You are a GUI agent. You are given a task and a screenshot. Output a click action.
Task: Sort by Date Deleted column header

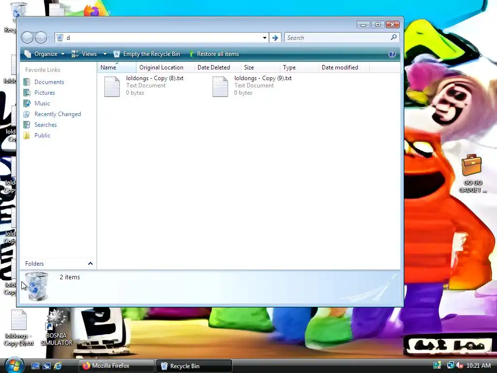[218, 67]
